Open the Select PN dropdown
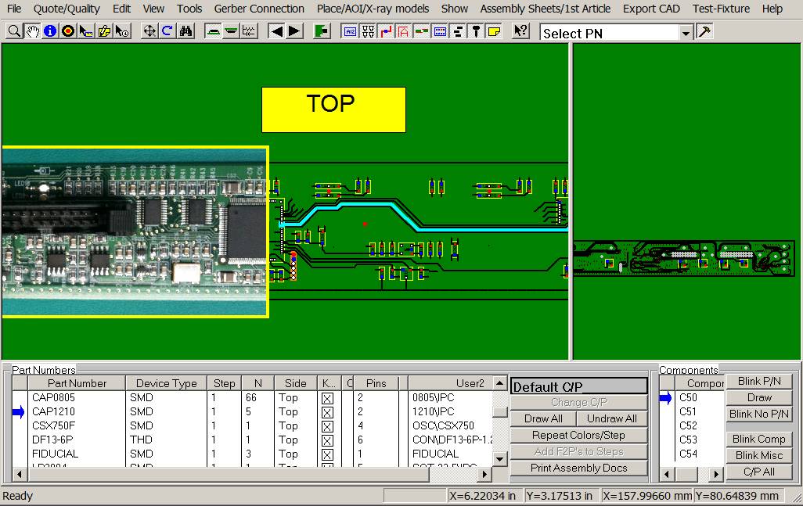 pyautogui.click(x=686, y=34)
